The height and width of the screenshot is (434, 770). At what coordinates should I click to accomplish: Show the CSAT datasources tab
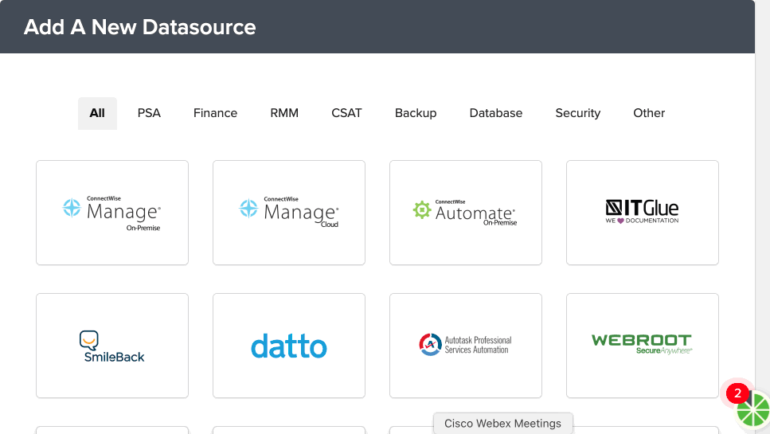point(346,113)
